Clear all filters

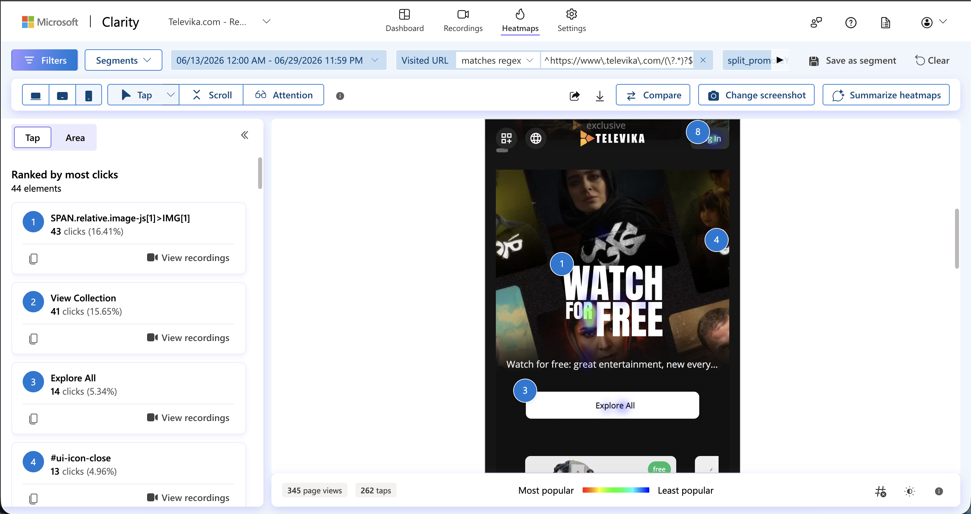click(932, 60)
